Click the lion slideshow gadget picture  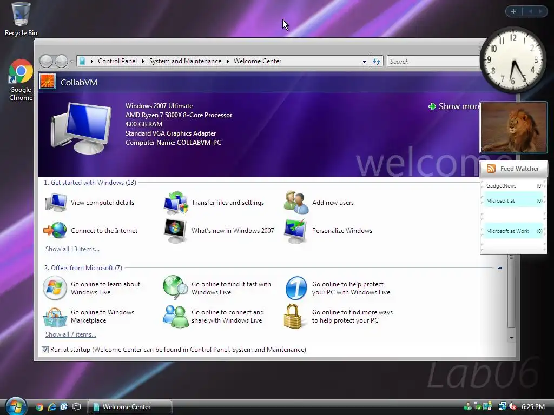[513, 128]
